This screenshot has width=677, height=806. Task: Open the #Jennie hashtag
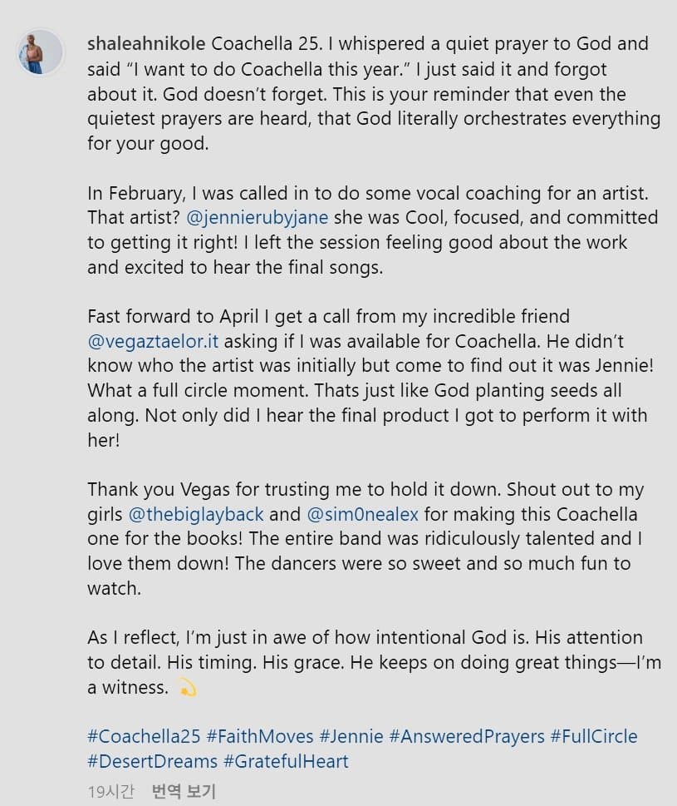pos(351,737)
